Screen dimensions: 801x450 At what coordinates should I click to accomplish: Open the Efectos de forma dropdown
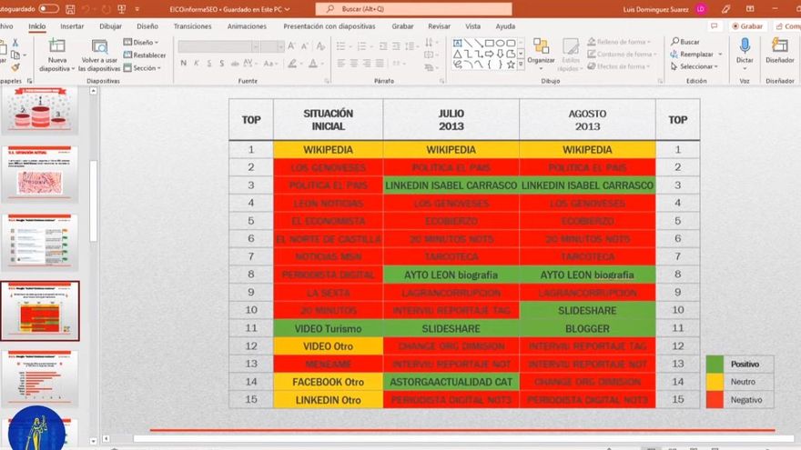click(618, 66)
